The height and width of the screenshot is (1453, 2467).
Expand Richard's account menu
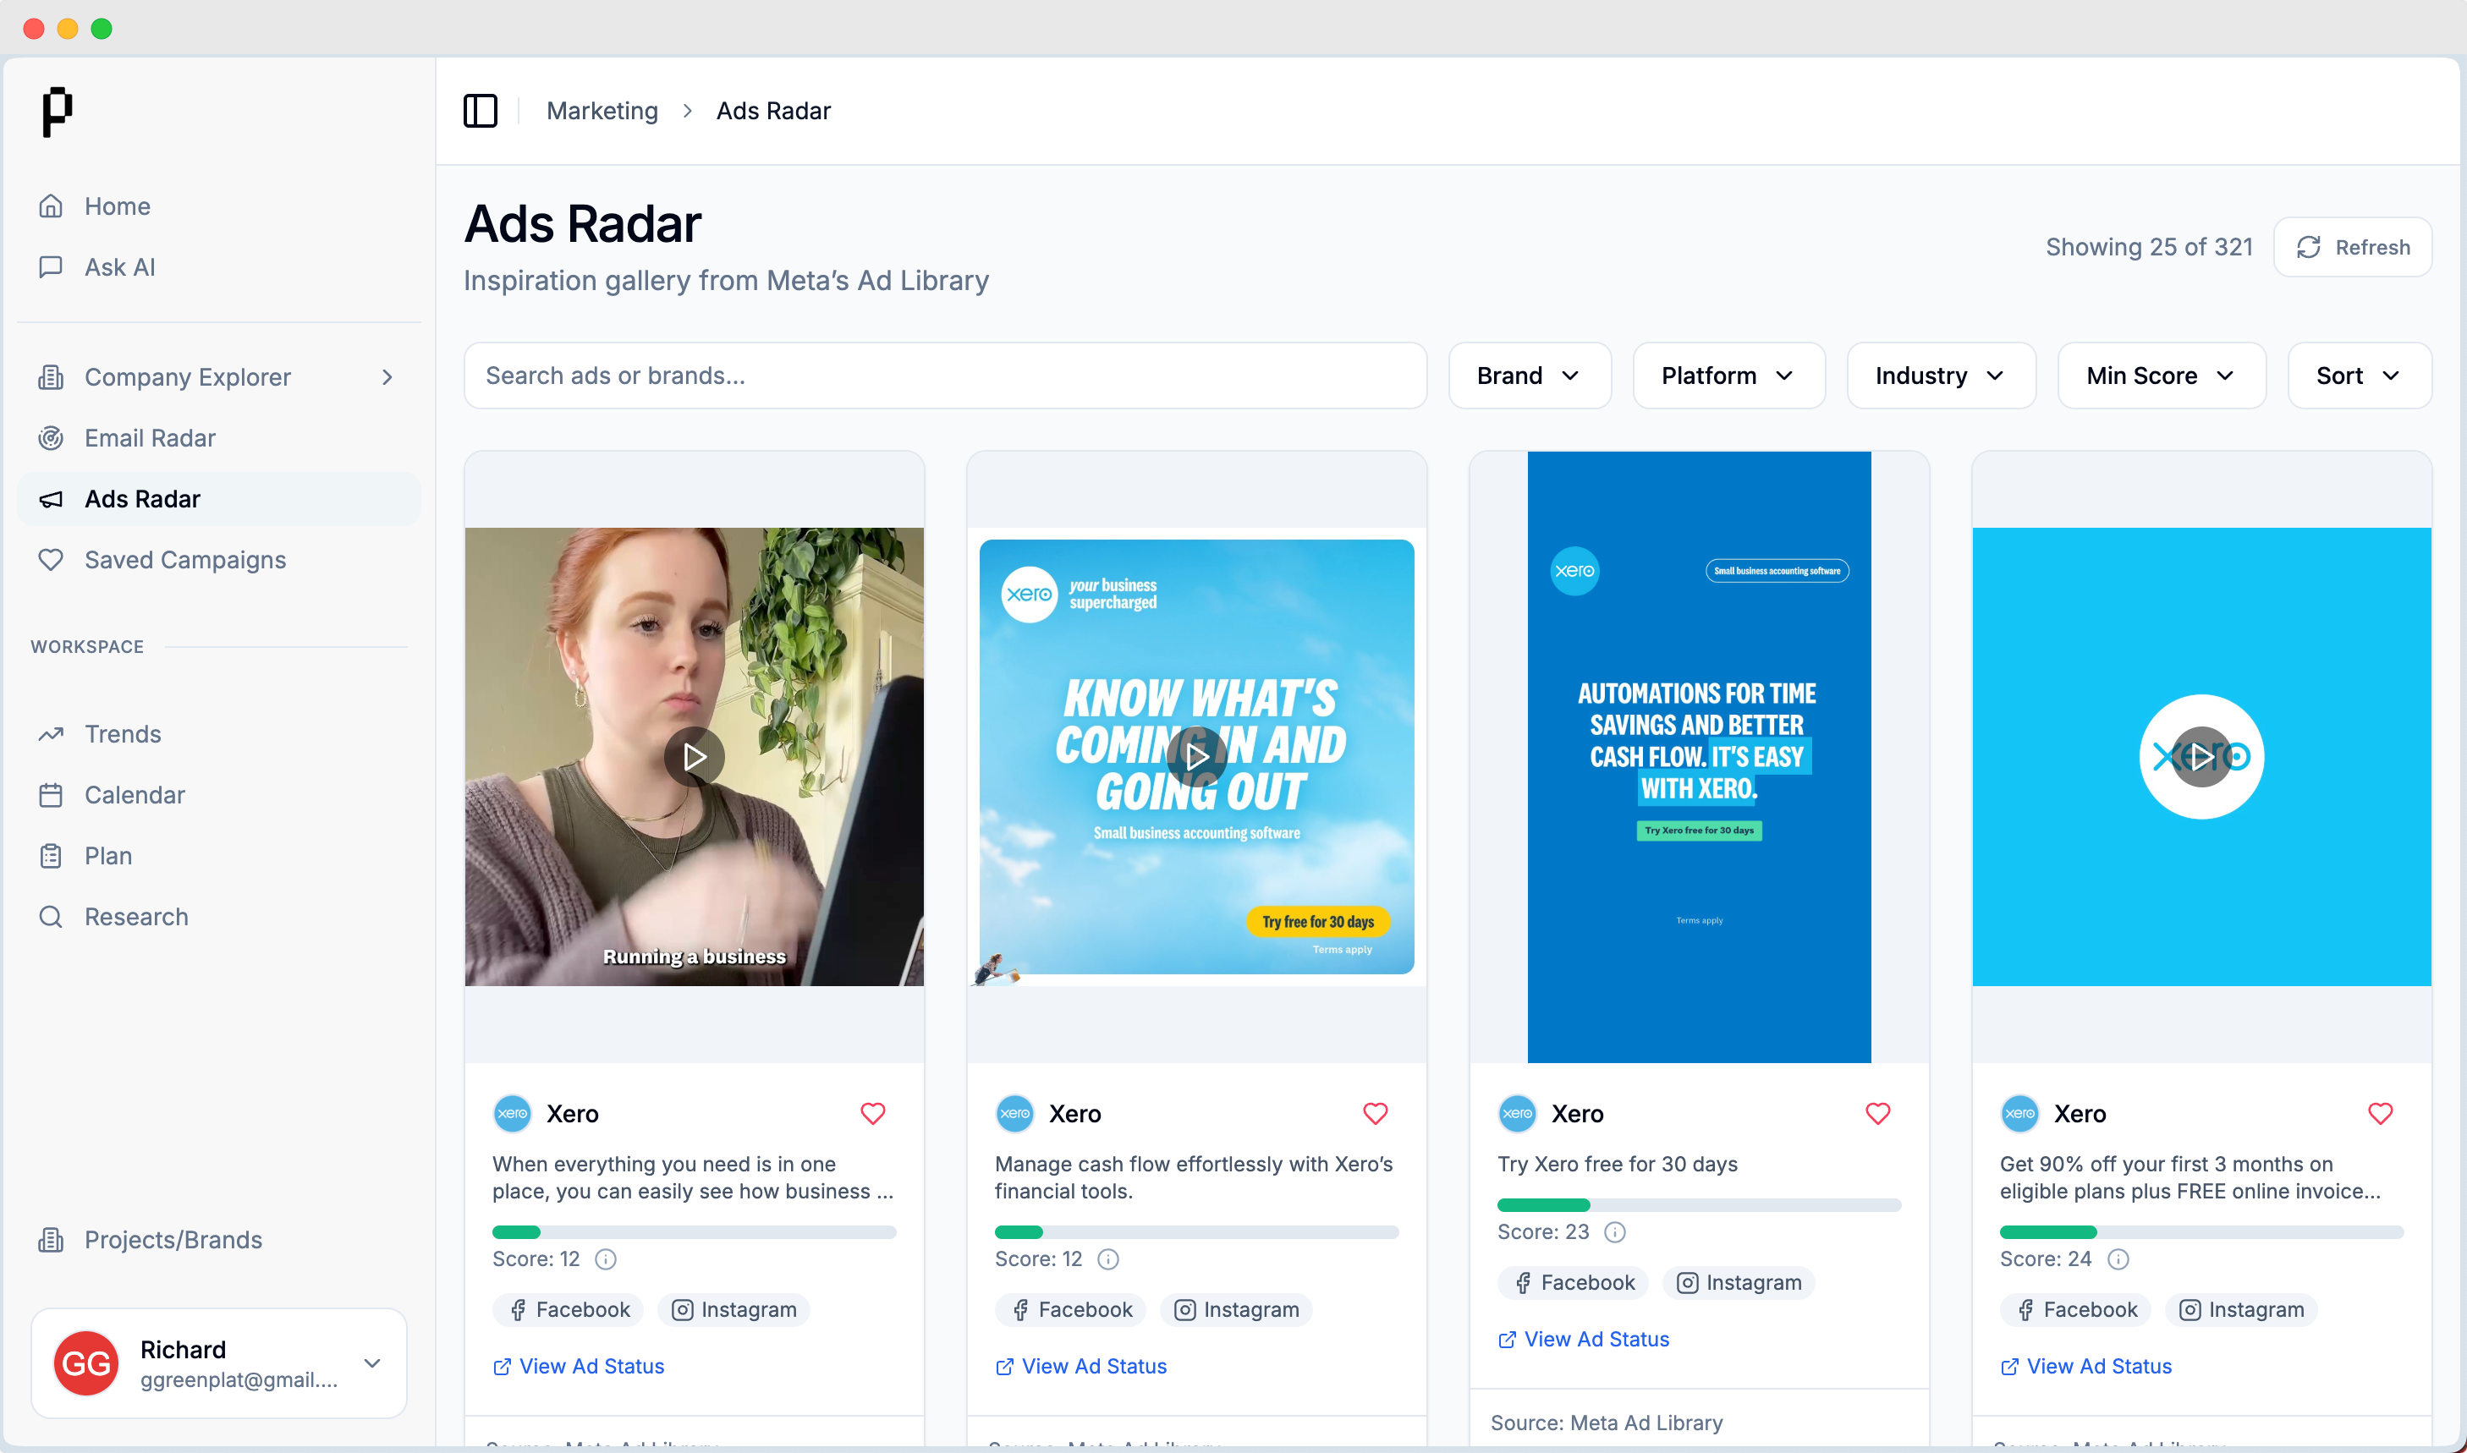point(373,1363)
